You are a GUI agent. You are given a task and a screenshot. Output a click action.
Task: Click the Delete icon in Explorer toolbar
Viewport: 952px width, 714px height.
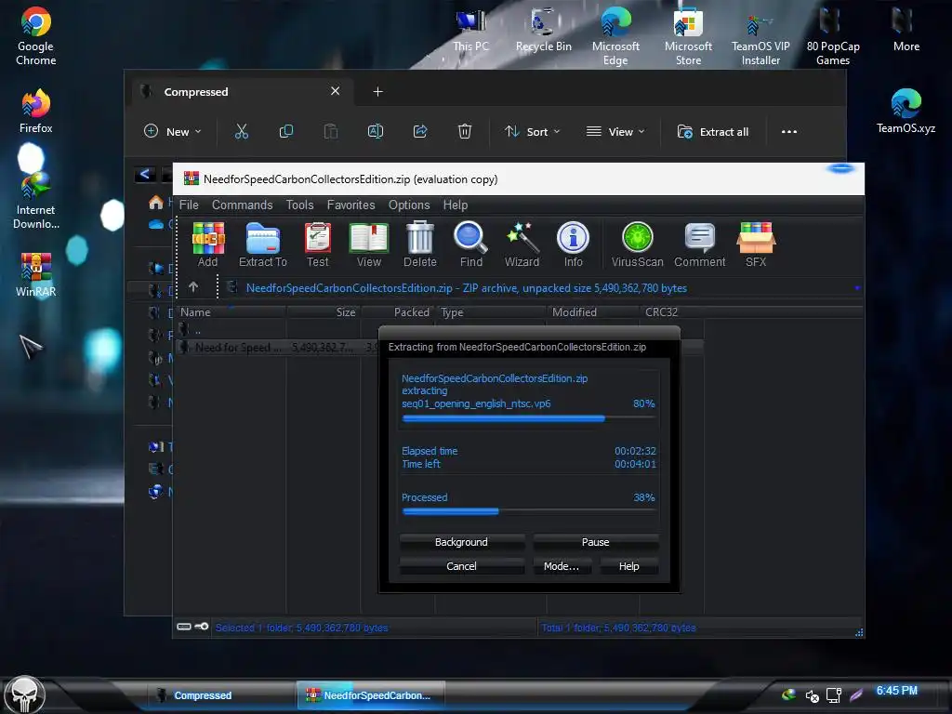pos(465,131)
